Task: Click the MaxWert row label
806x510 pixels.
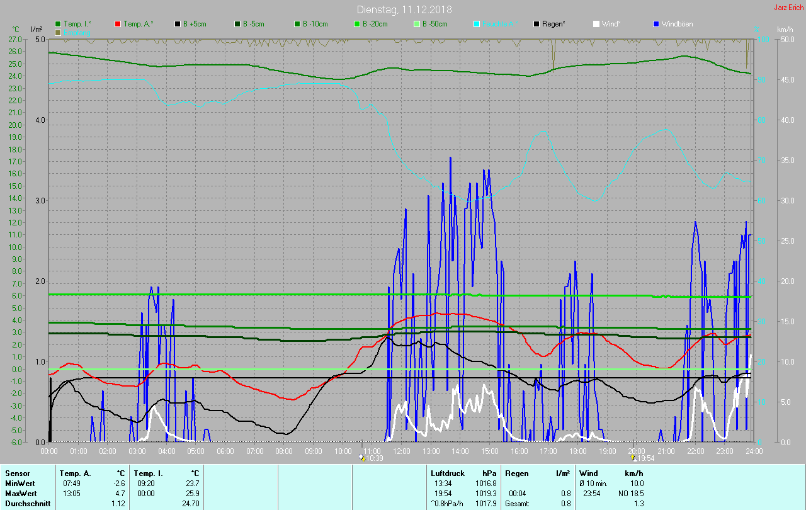Action: point(19,493)
